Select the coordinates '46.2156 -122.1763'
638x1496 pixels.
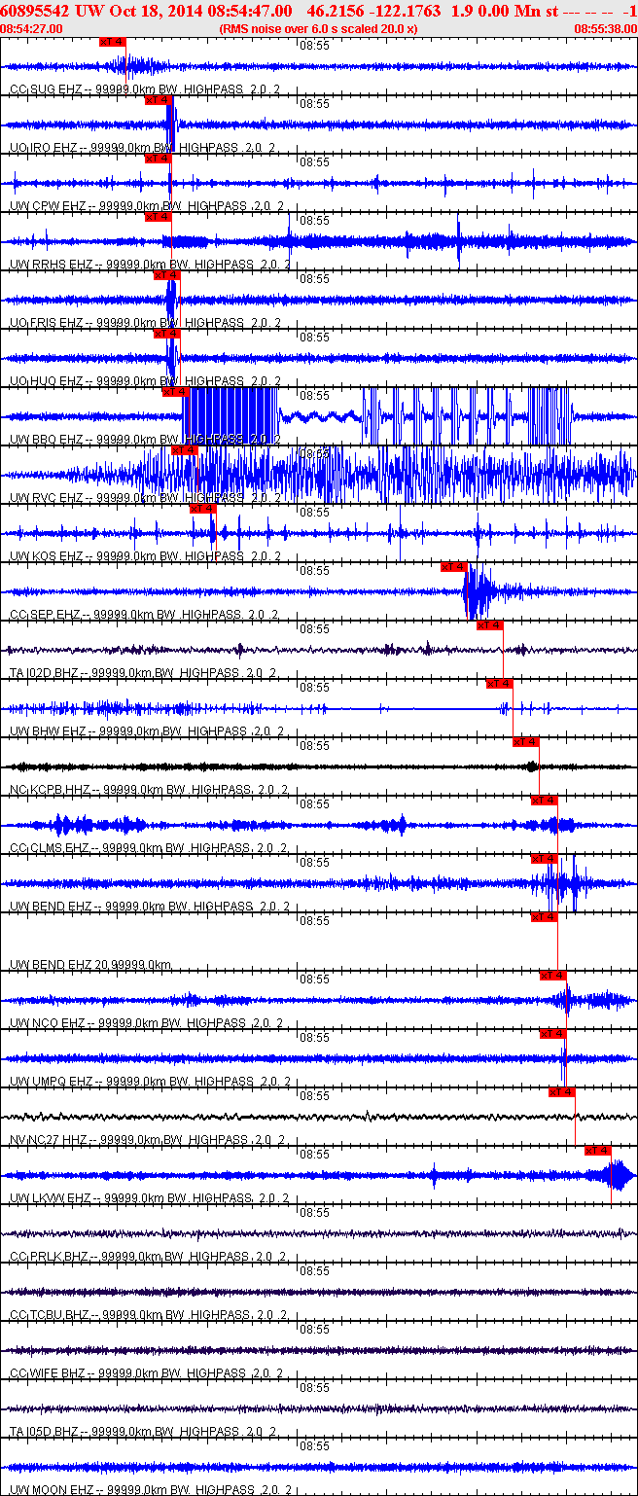[374, 10]
